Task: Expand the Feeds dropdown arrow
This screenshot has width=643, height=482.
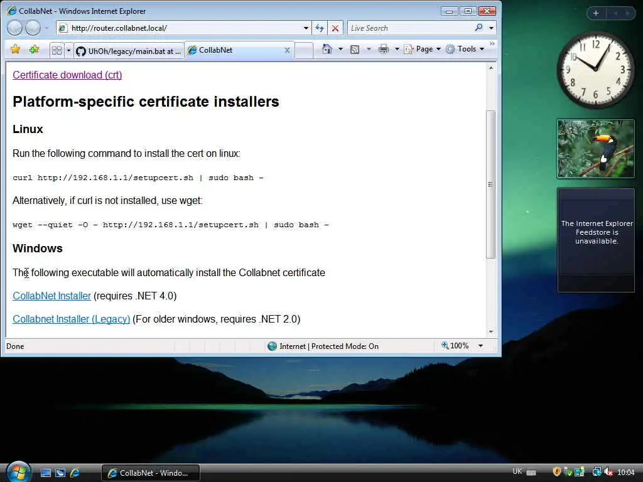Action: tap(369, 49)
